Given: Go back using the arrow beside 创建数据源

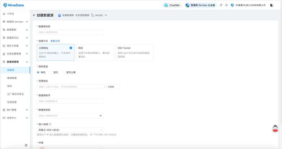Looking at the screenshot, I should (x=34, y=15).
